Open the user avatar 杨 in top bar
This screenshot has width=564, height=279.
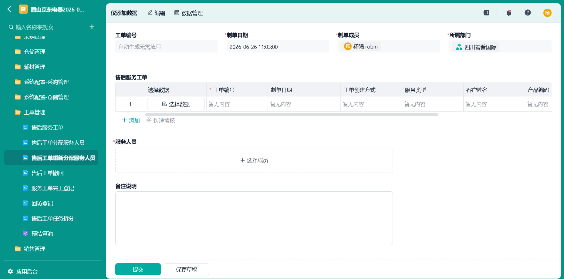(547, 13)
